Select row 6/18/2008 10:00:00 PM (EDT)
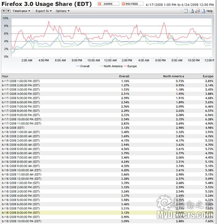The height and width of the screenshot is (224, 218). click(x=107, y=221)
